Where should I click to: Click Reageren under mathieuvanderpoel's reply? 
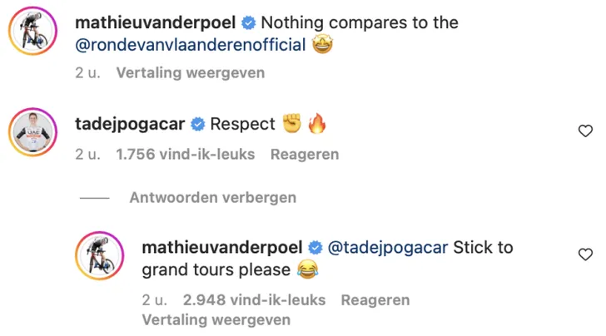tap(375, 299)
